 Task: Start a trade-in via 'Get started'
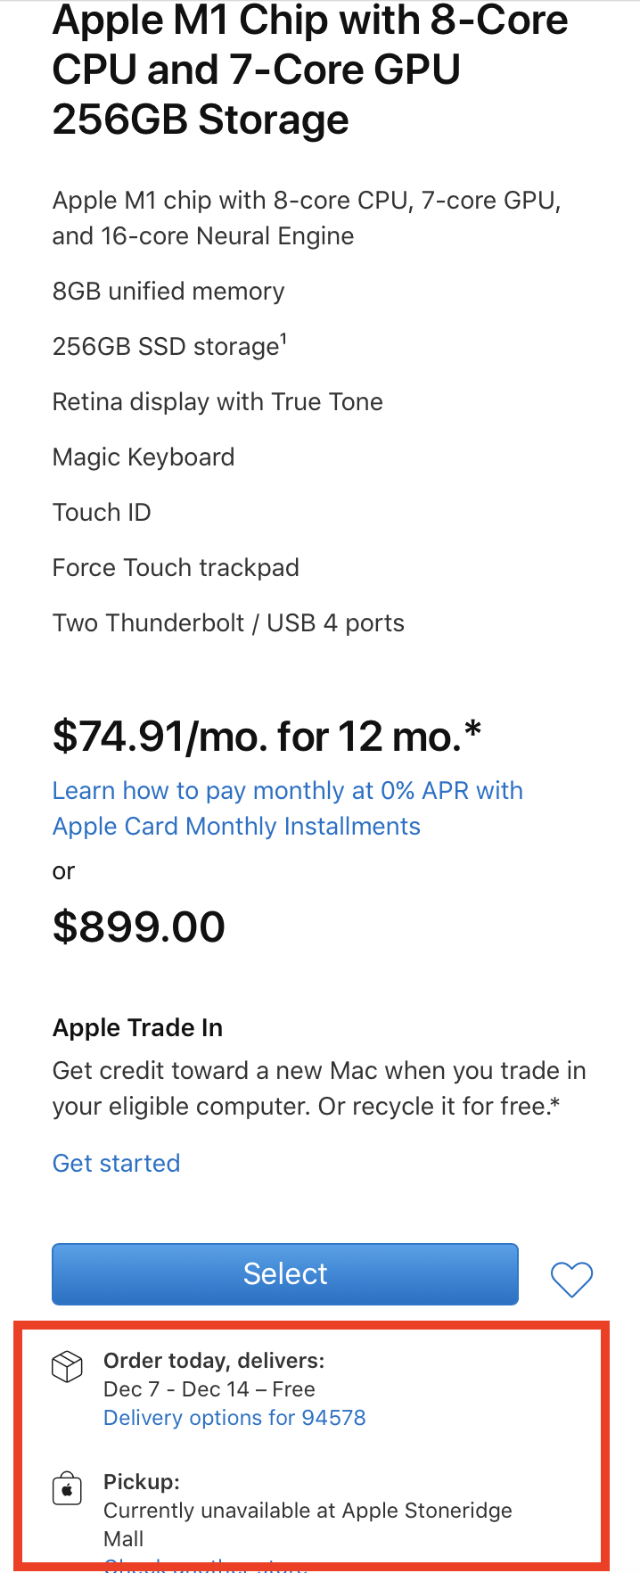117,1164
